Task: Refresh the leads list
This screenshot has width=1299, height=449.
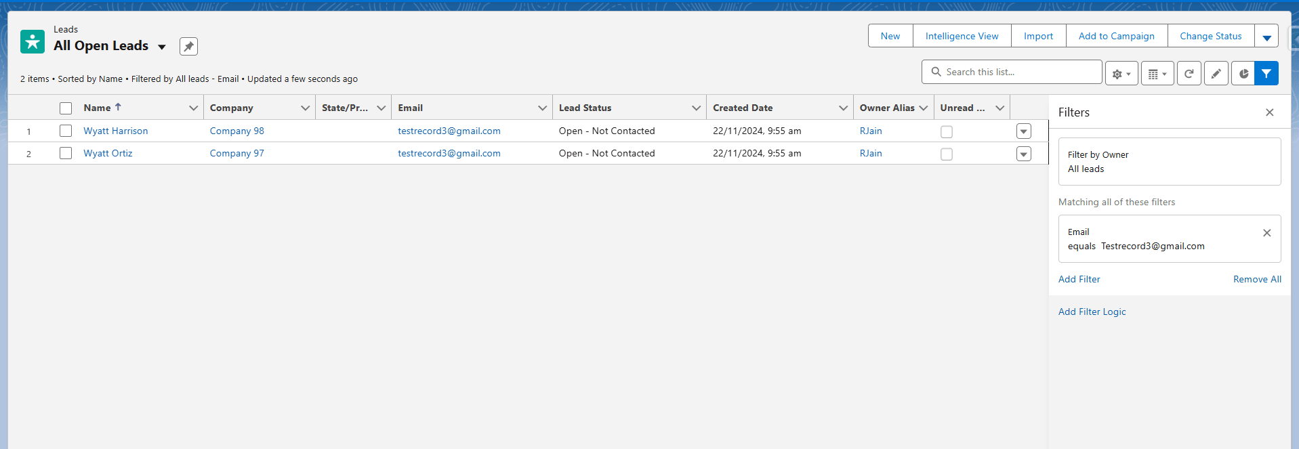Action: 1189,73
